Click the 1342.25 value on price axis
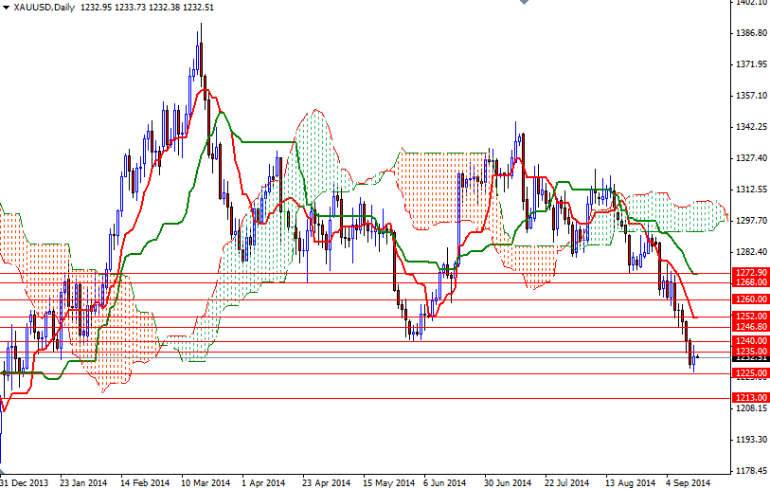 tap(750, 127)
